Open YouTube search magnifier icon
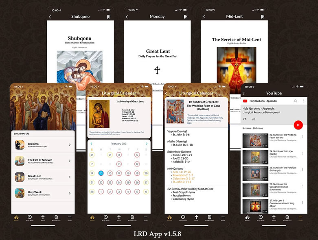The width and height of the screenshot is (318, 240). (296, 101)
